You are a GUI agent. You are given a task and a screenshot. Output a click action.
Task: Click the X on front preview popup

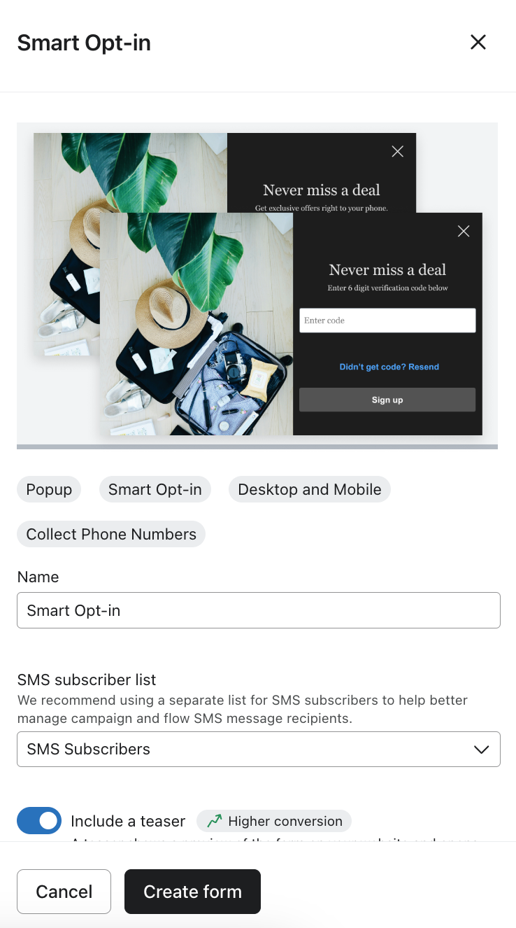click(464, 231)
